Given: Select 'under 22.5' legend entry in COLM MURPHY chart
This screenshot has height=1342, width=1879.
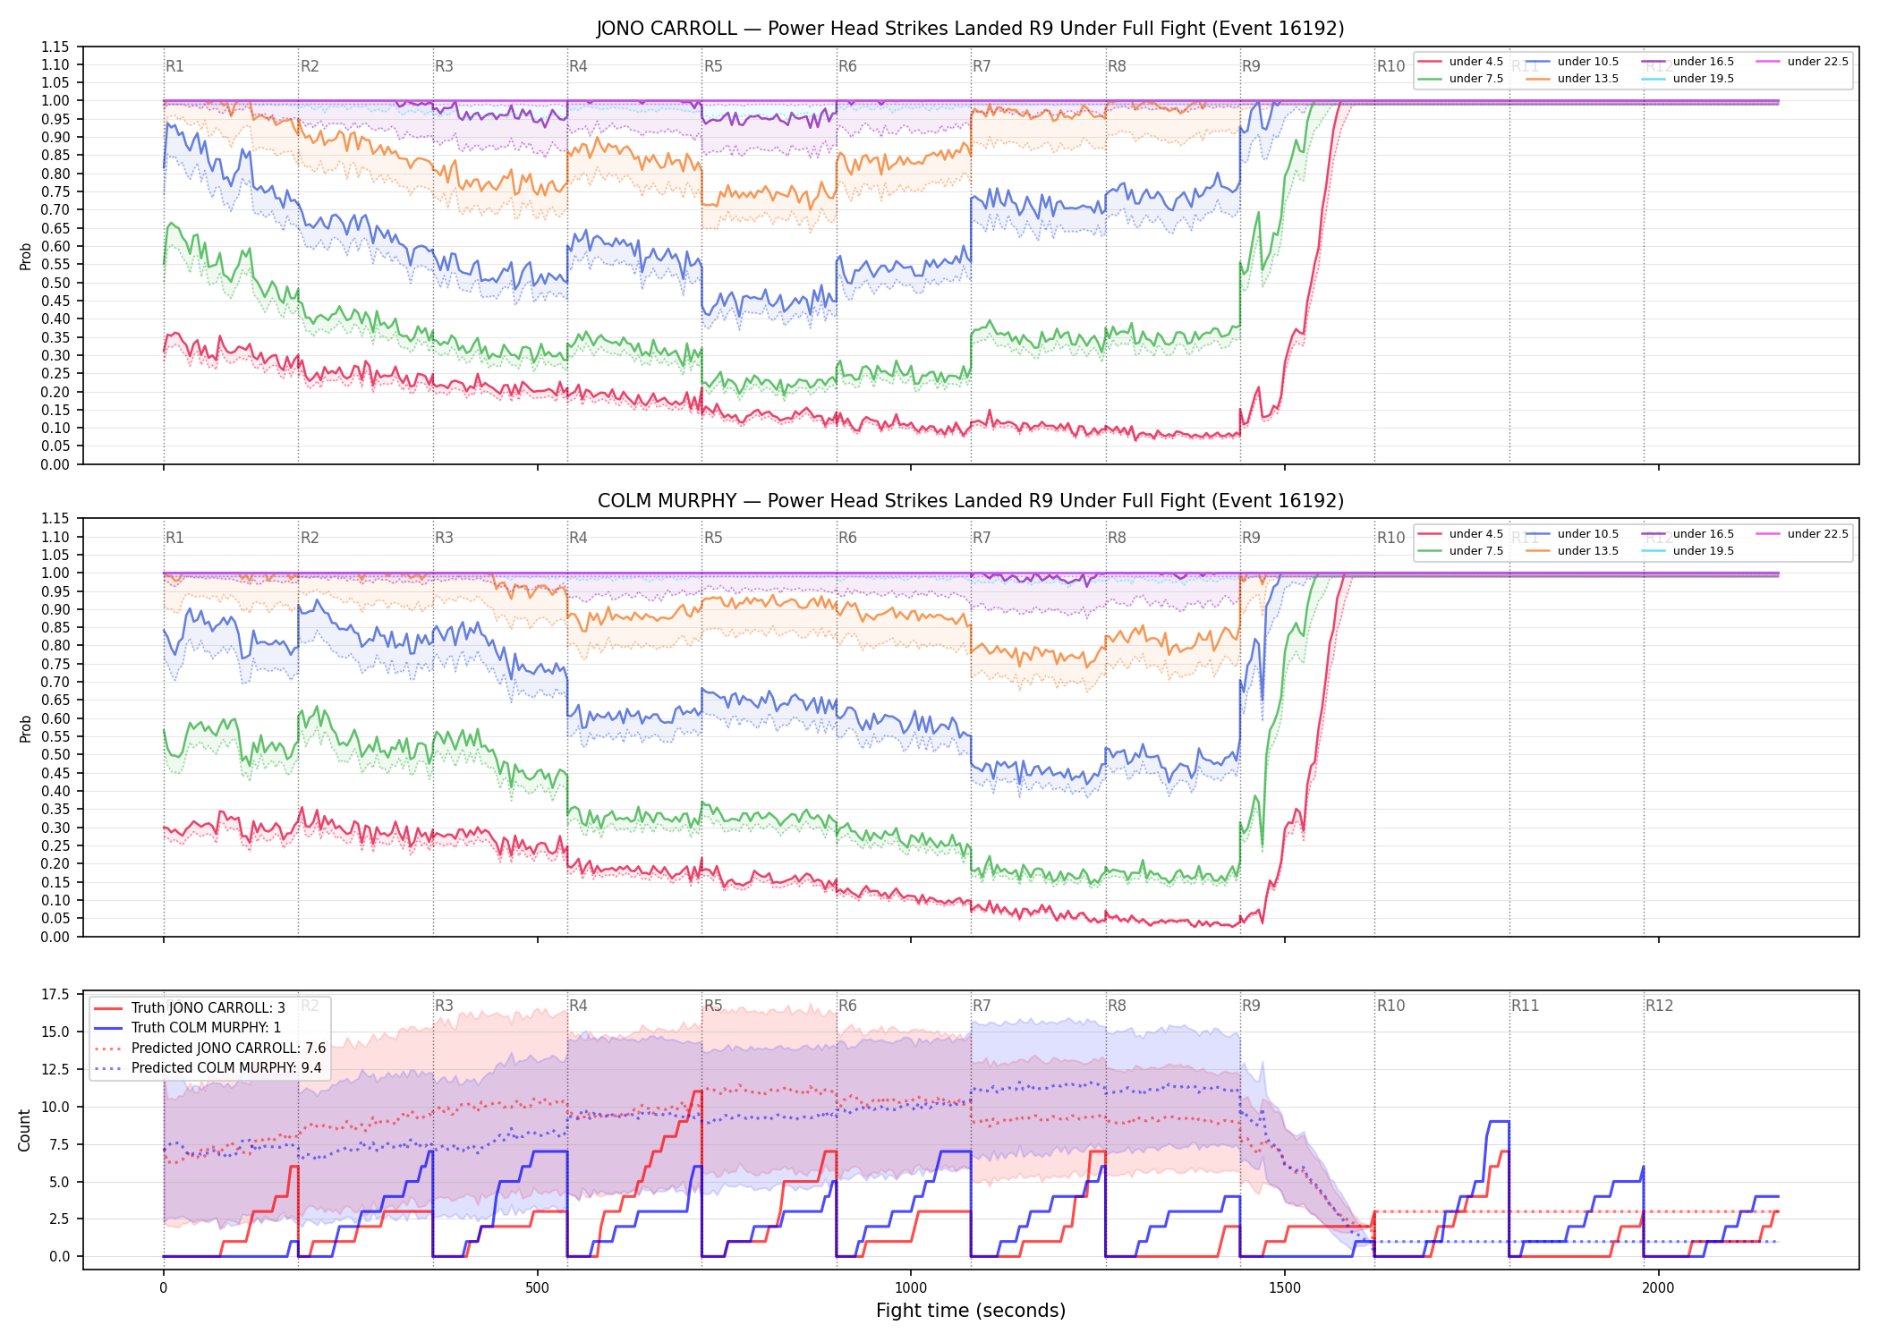Looking at the screenshot, I should coord(1802,534).
